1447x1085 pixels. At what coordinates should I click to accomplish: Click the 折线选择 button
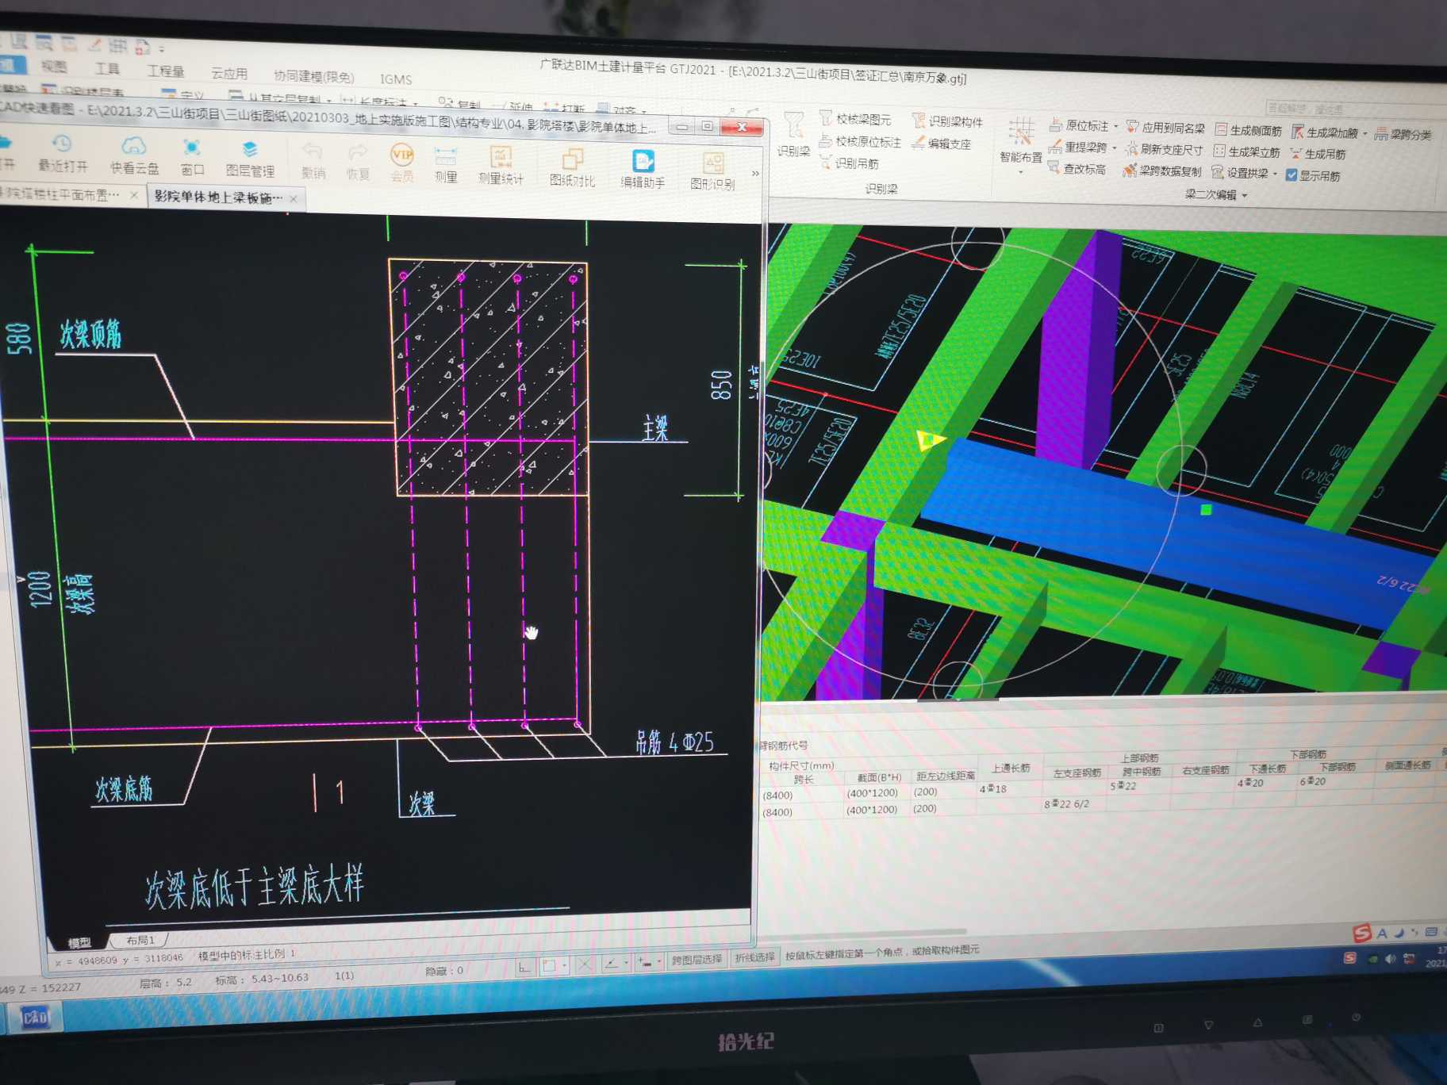[x=754, y=957]
